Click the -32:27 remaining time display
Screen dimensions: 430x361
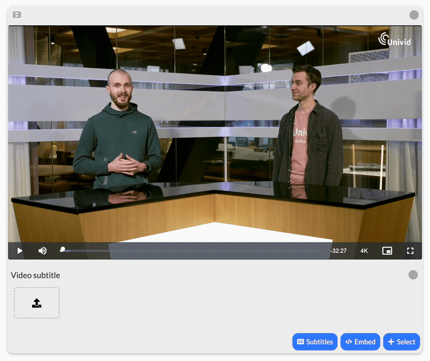click(x=338, y=251)
